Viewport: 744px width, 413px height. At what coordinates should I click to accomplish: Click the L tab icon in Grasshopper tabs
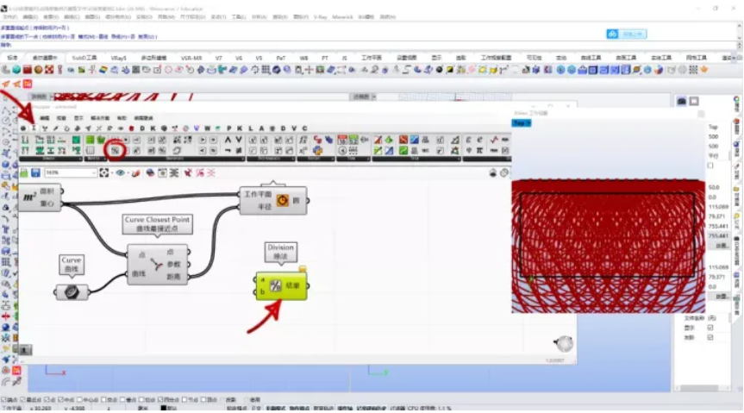(x=251, y=128)
